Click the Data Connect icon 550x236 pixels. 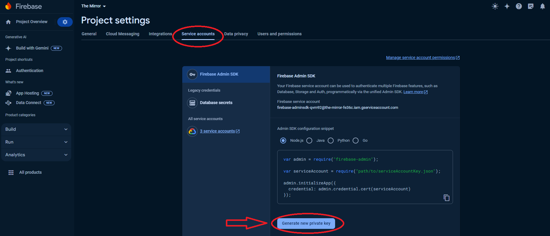click(x=8, y=103)
